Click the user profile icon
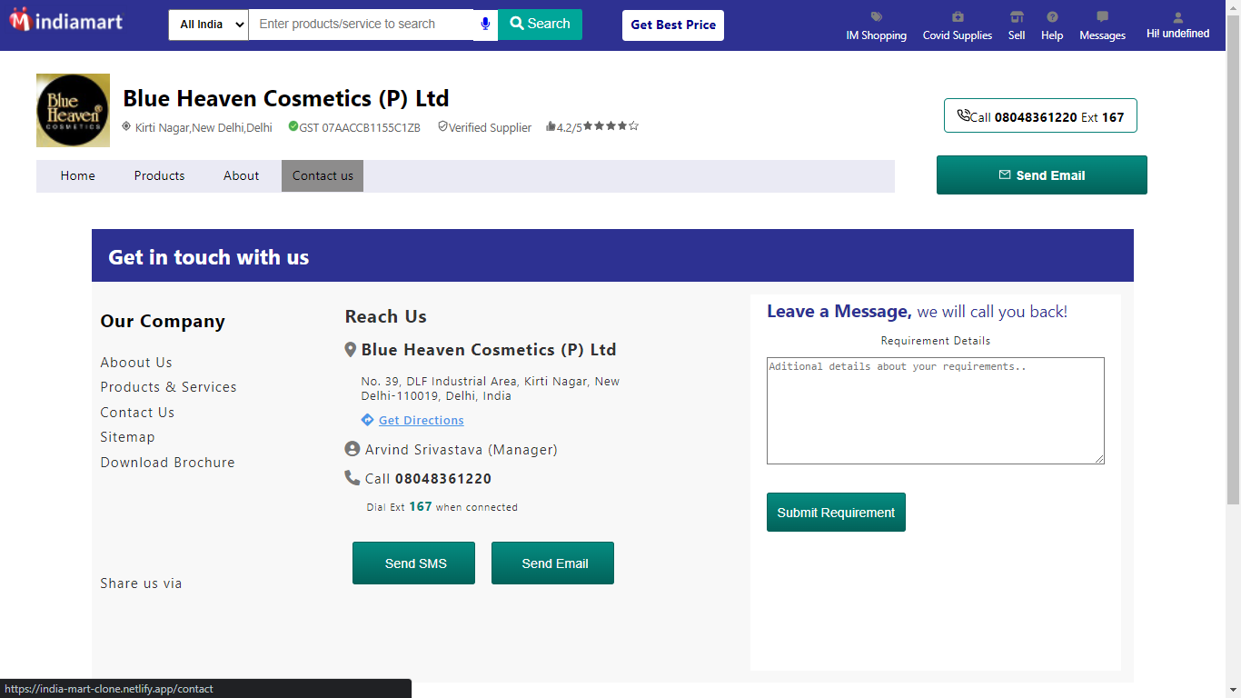This screenshot has height=698, width=1241. coord(1177,17)
